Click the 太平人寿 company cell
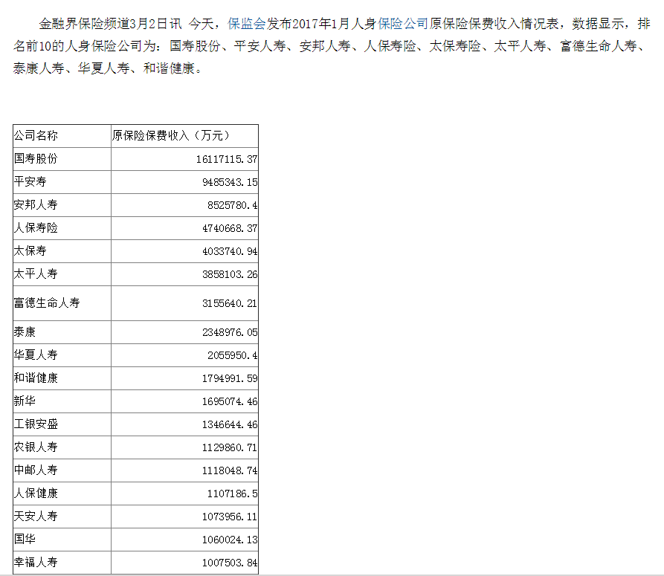Viewport: 664px width, 576px height. (62, 274)
